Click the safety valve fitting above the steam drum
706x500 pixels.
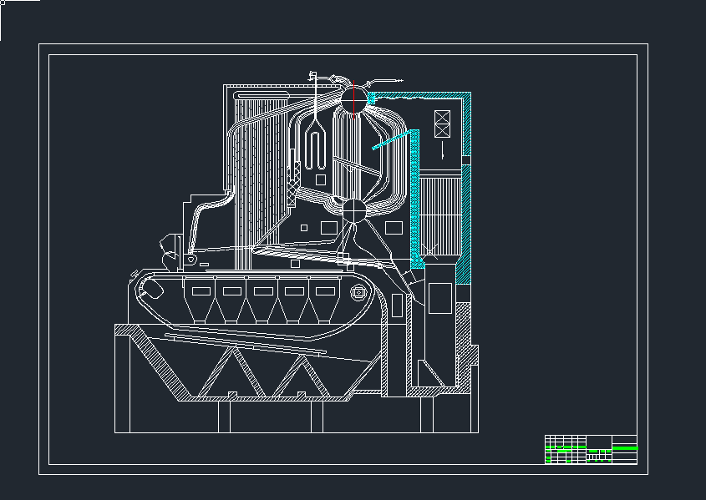click(x=313, y=78)
